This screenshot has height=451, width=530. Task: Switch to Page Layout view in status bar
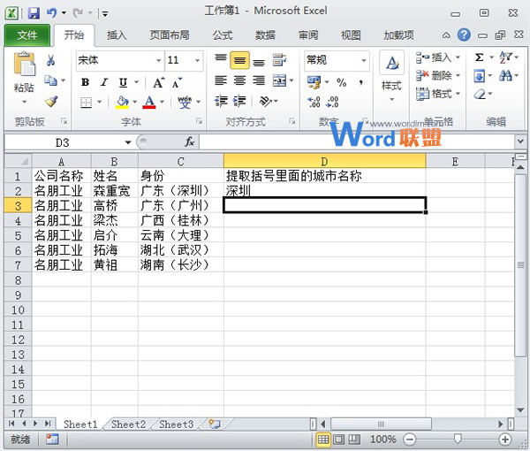[340, 439]
